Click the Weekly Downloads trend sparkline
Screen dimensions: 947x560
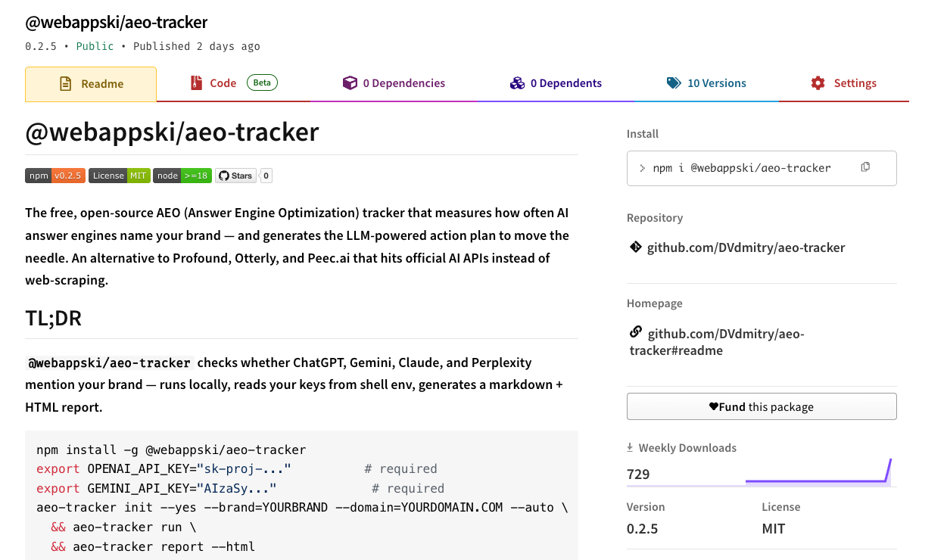pos(818,477)
